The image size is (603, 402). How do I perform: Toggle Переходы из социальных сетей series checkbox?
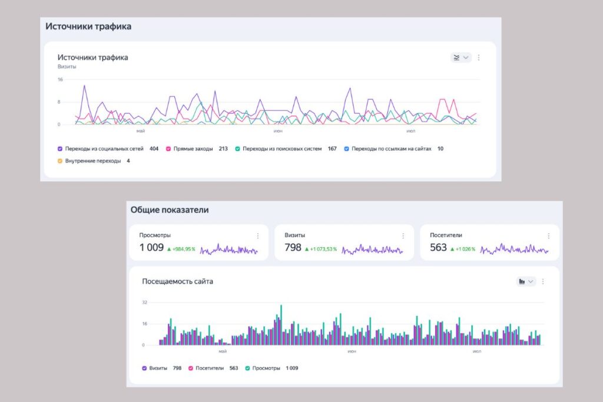click(x=60, y=149)
